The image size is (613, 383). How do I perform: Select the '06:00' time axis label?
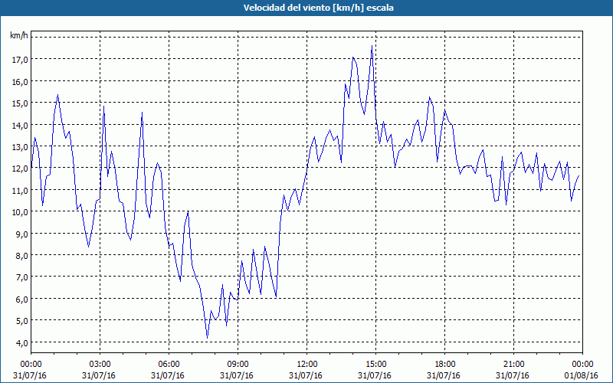tap(169, 365)
